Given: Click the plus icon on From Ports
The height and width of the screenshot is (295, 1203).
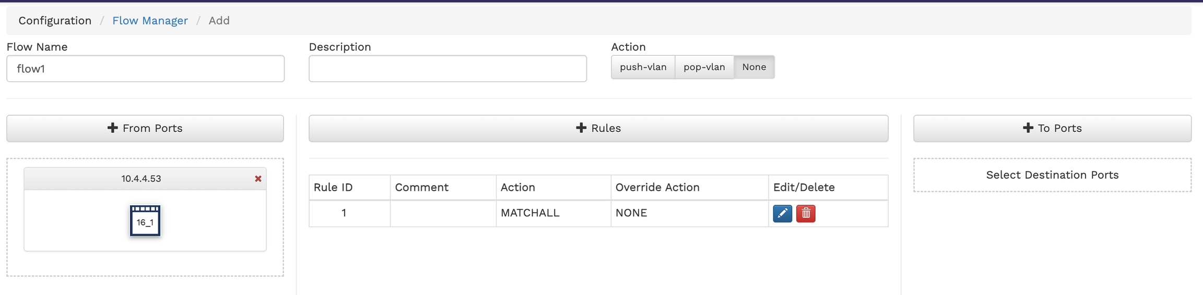Looking at the screenshot, I should click(112, 128).
